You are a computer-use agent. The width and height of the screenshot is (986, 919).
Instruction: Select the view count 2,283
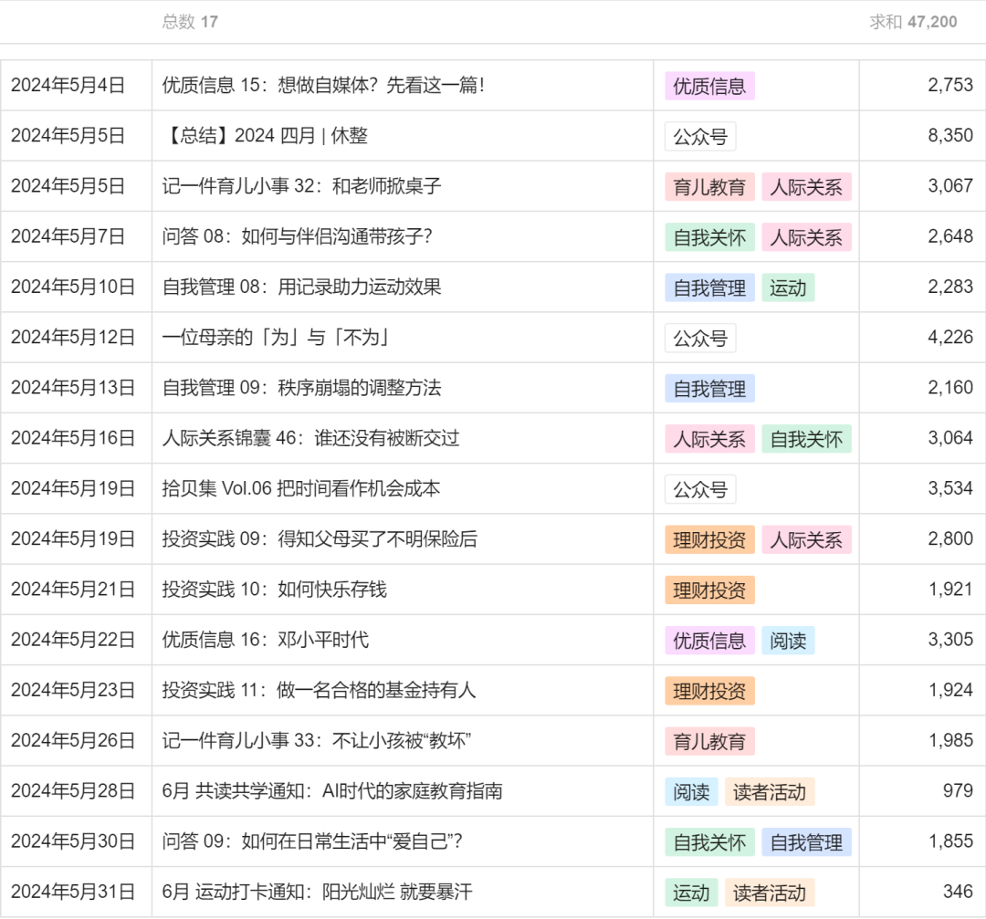coord(950,287)
